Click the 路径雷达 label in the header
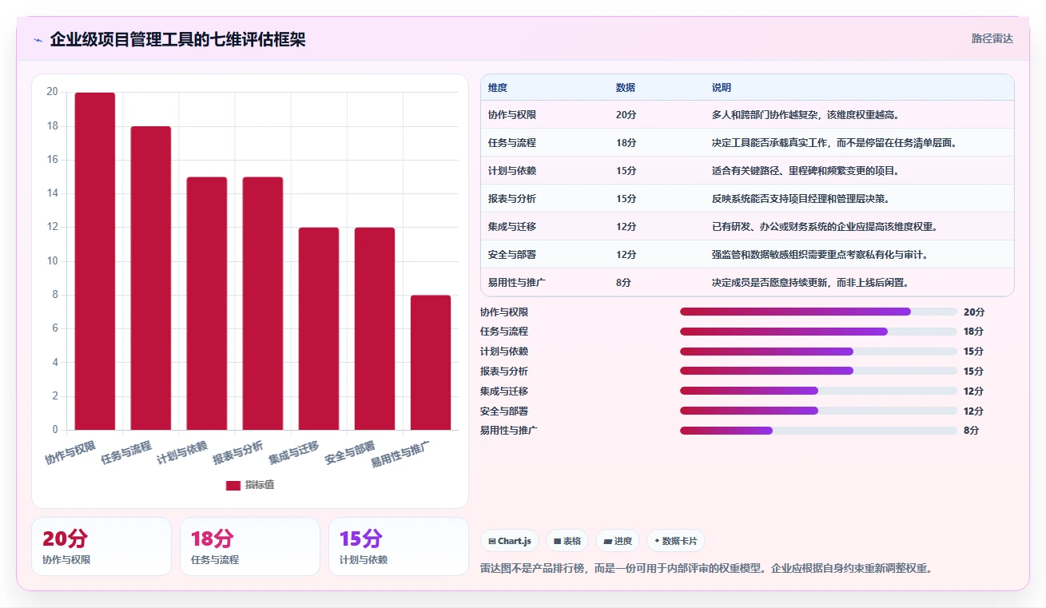 pyautogui.click(x=992, y=38)
